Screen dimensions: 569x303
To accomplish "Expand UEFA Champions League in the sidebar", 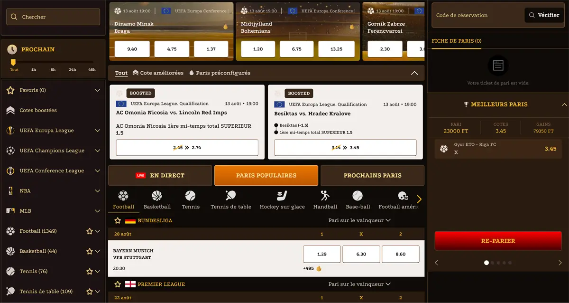I will [98, 151].
